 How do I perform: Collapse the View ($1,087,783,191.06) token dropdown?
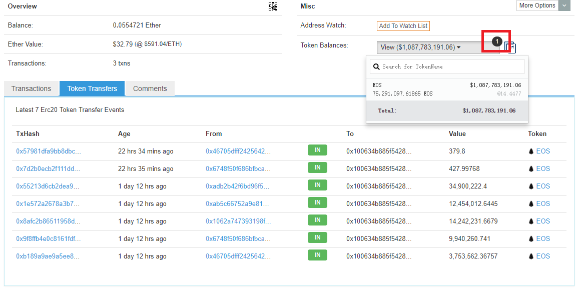coord(437,47)
